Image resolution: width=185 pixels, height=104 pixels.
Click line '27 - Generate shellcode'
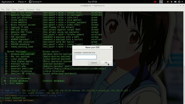coord(19,69)
